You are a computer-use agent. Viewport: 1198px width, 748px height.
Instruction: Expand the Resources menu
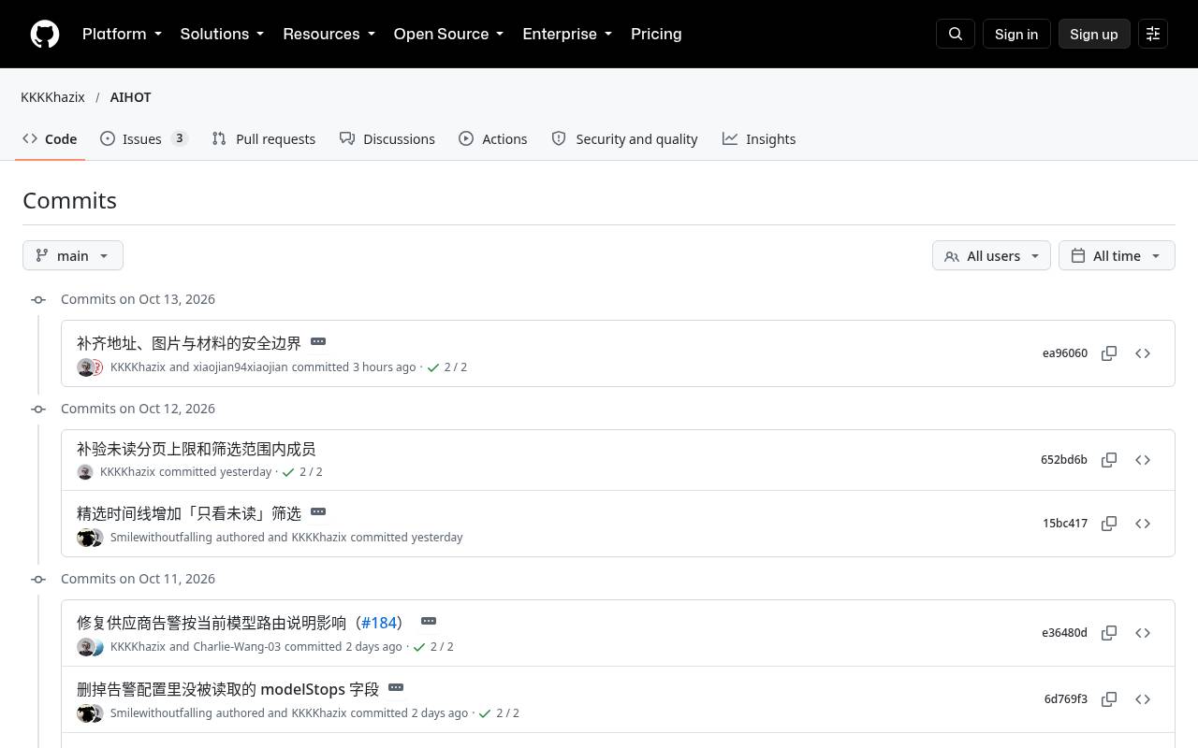(329, 34)
